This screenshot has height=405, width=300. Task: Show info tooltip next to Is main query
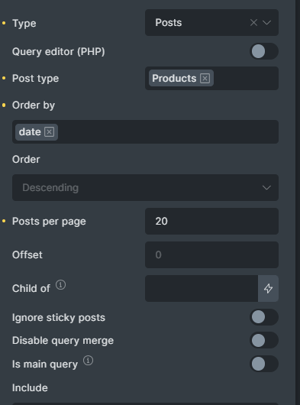(x=88, y=361)
